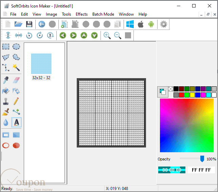The width and height of the screenshot is (218, 192).
Task: Open the Tools menu
Action: [66, 14]
